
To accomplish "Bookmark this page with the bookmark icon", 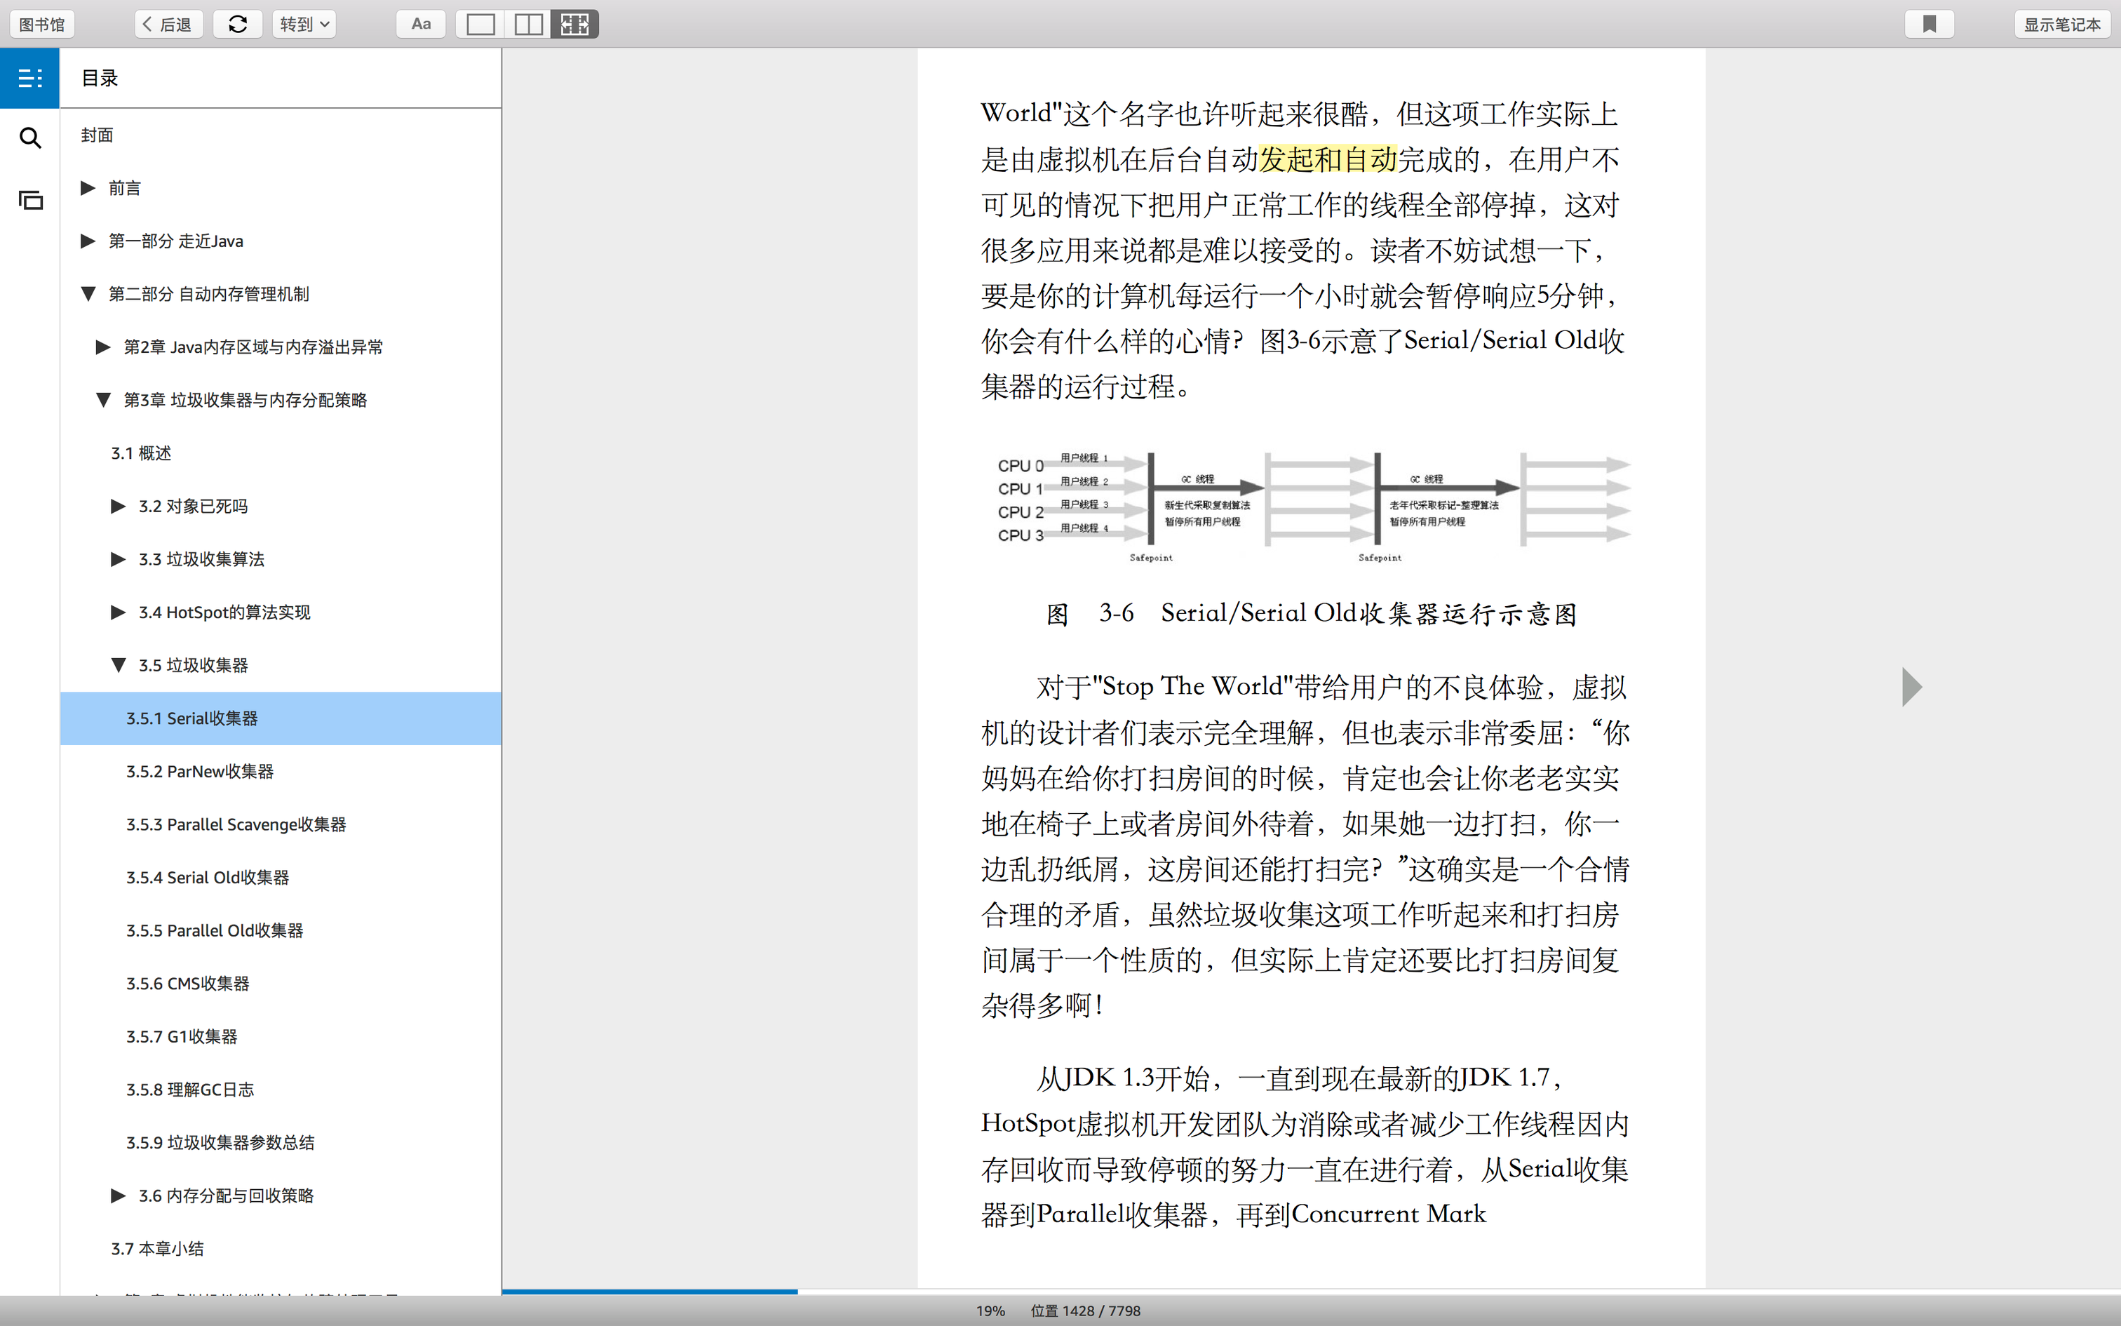I will click(x=1929, y=24).
